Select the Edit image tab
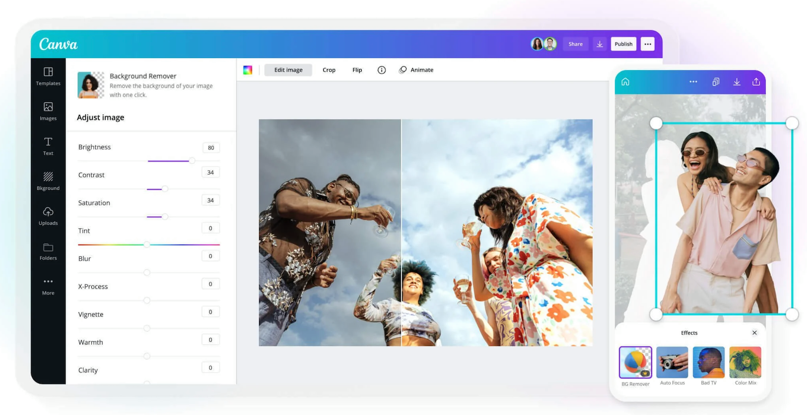The image size is (807, 415). click(x=288, y=70)
